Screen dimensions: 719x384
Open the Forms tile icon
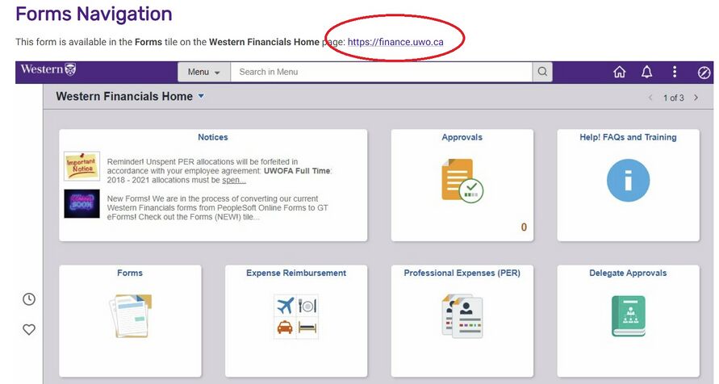130,315
